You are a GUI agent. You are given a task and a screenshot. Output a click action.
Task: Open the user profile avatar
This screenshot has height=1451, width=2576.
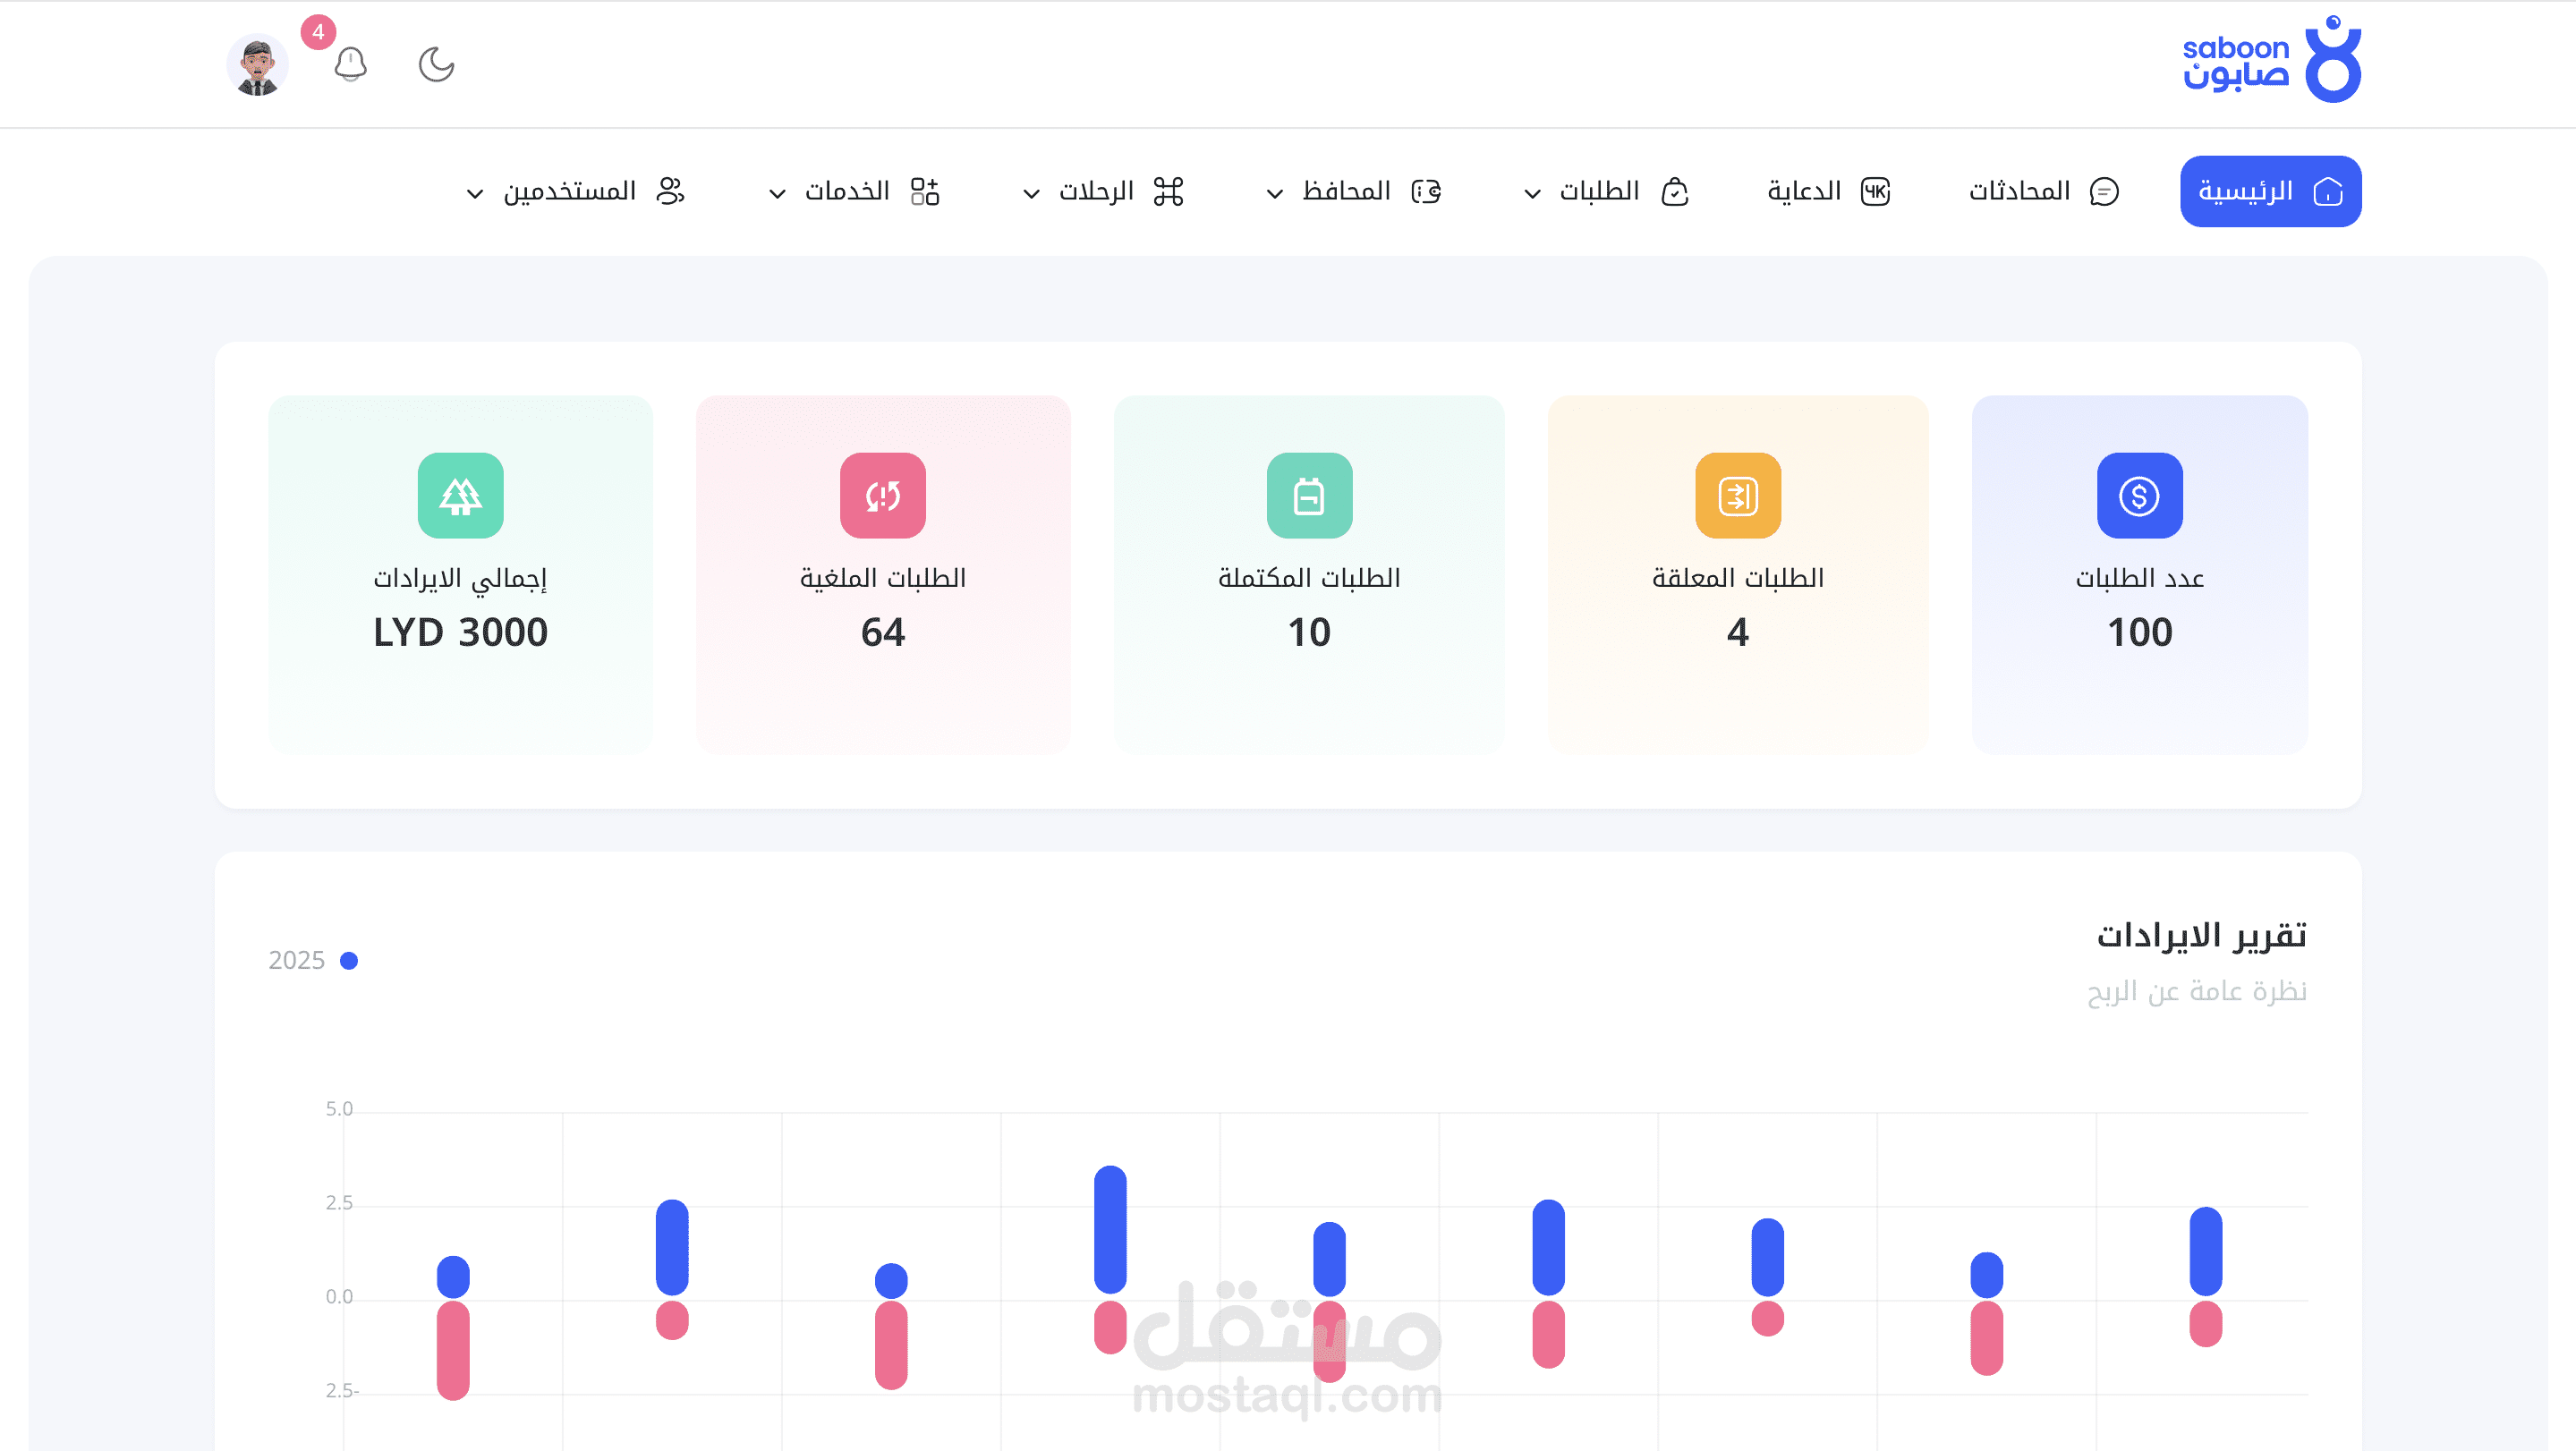[x=257, y=65]
